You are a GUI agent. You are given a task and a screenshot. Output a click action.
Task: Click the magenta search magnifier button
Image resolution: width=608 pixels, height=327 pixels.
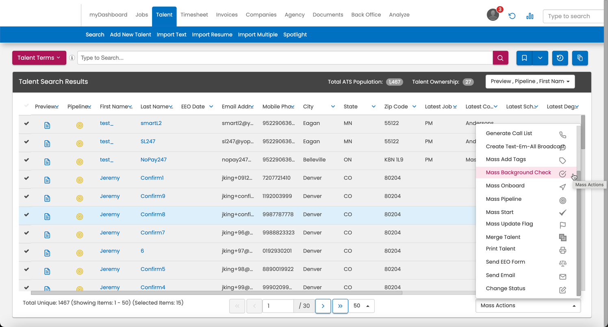click(500, 58)
